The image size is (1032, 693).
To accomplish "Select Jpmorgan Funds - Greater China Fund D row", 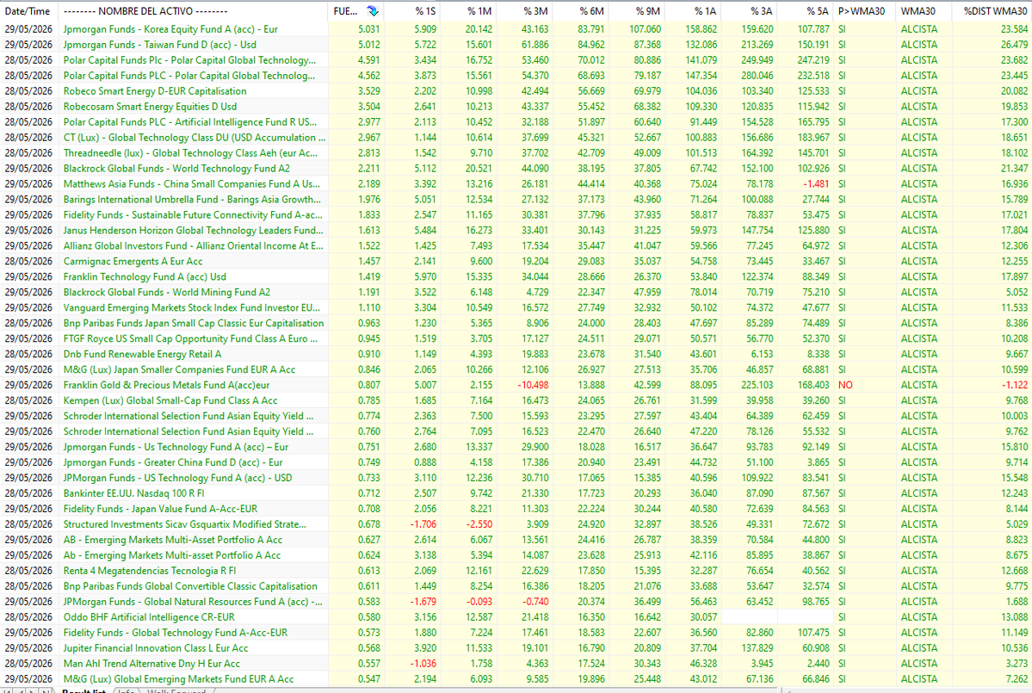I will (516, 462).
